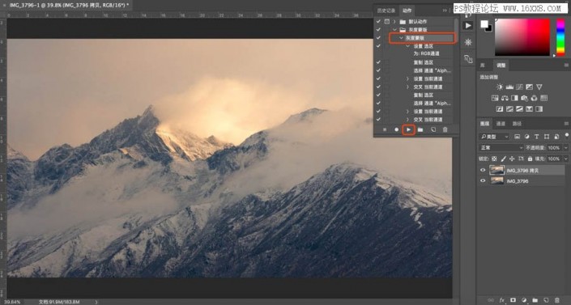Switch to the 路径 tab
571x305 pixels.
coord(517,124)
